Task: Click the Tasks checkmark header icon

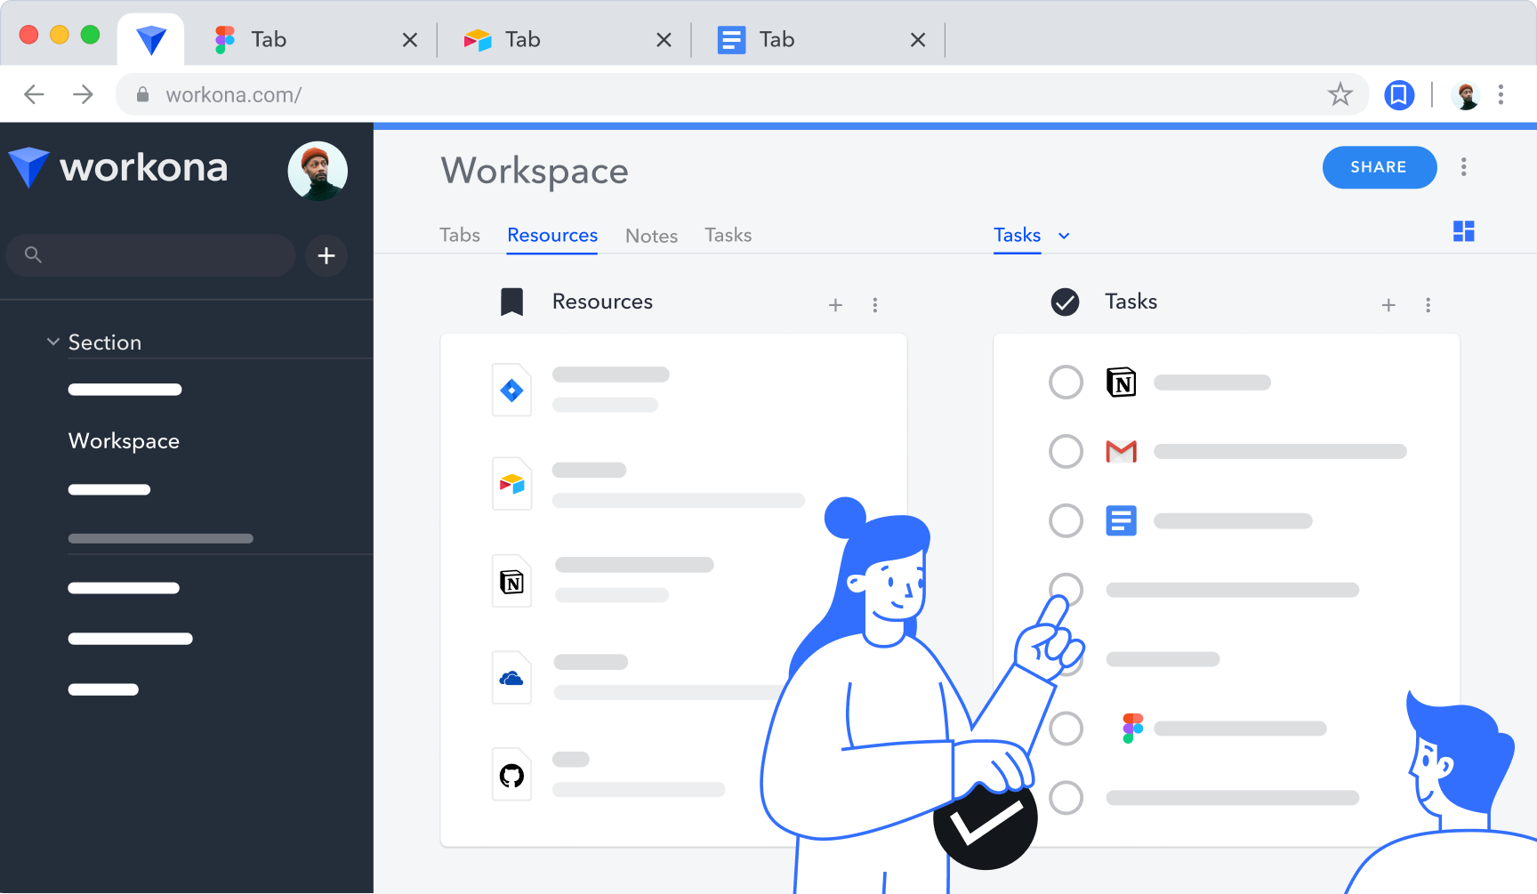Action: coord(1065,302)
